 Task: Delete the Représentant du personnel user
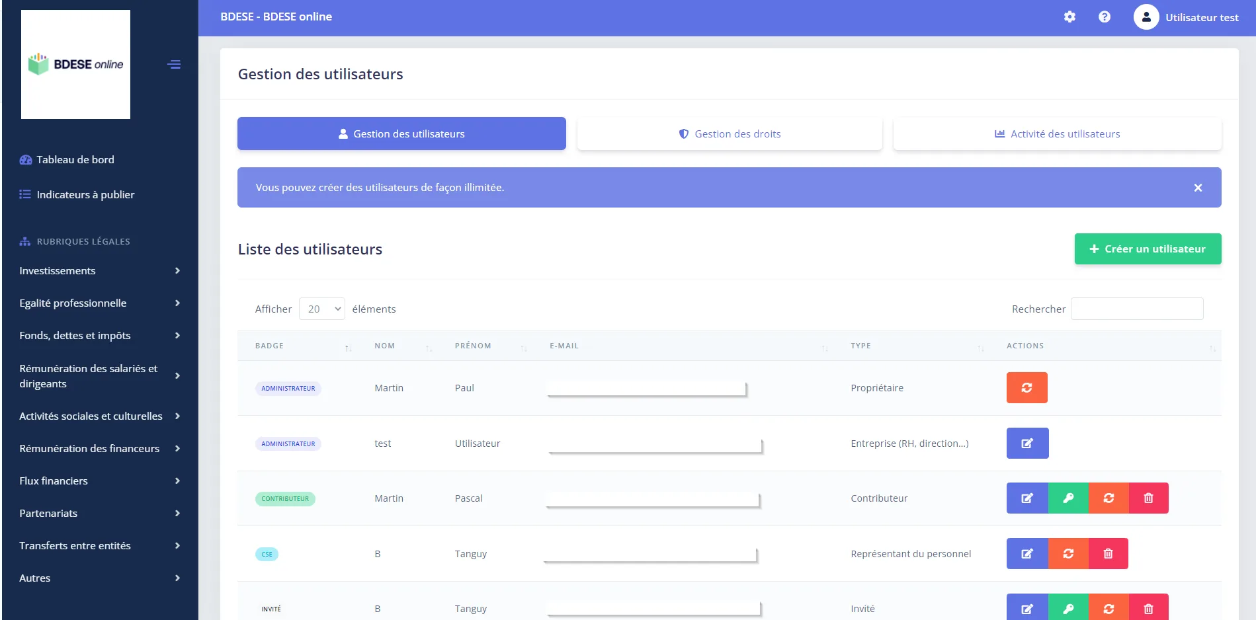click(1109, 554)
